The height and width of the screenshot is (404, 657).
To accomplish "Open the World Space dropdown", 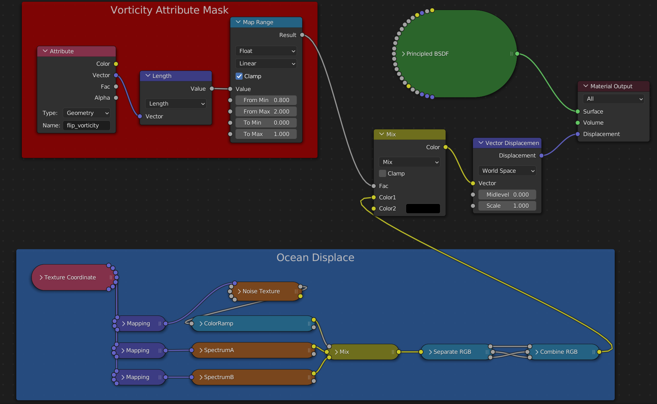I will pyautogui.click(x=507, y=171).
